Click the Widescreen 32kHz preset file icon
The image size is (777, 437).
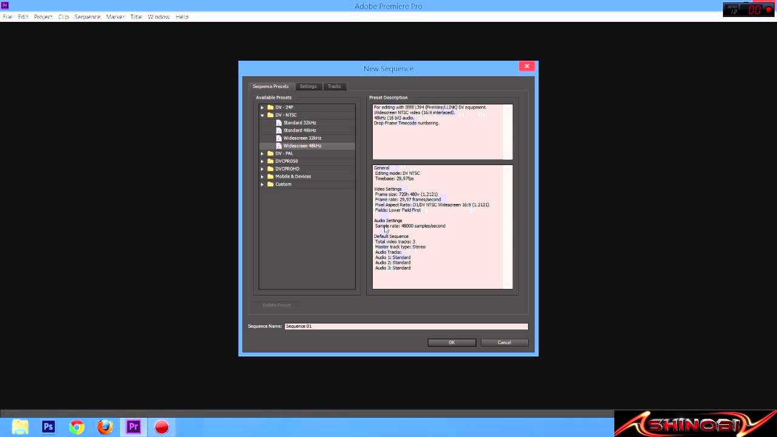[x=279, y=138]
